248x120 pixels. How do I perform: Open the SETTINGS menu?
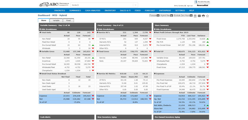[x=180, y=11]
